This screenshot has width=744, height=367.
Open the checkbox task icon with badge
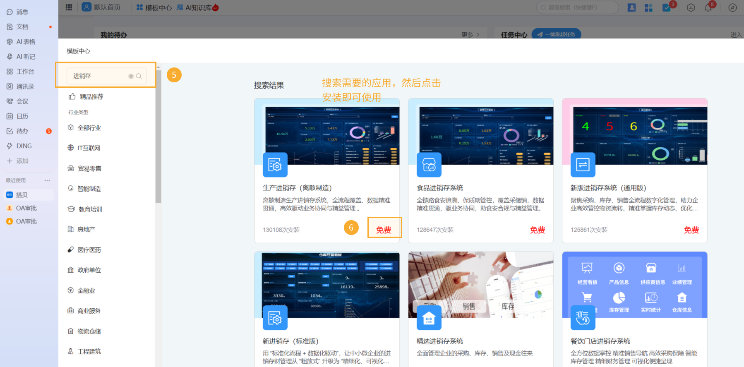pyautogui.click(x=667, y=7)
